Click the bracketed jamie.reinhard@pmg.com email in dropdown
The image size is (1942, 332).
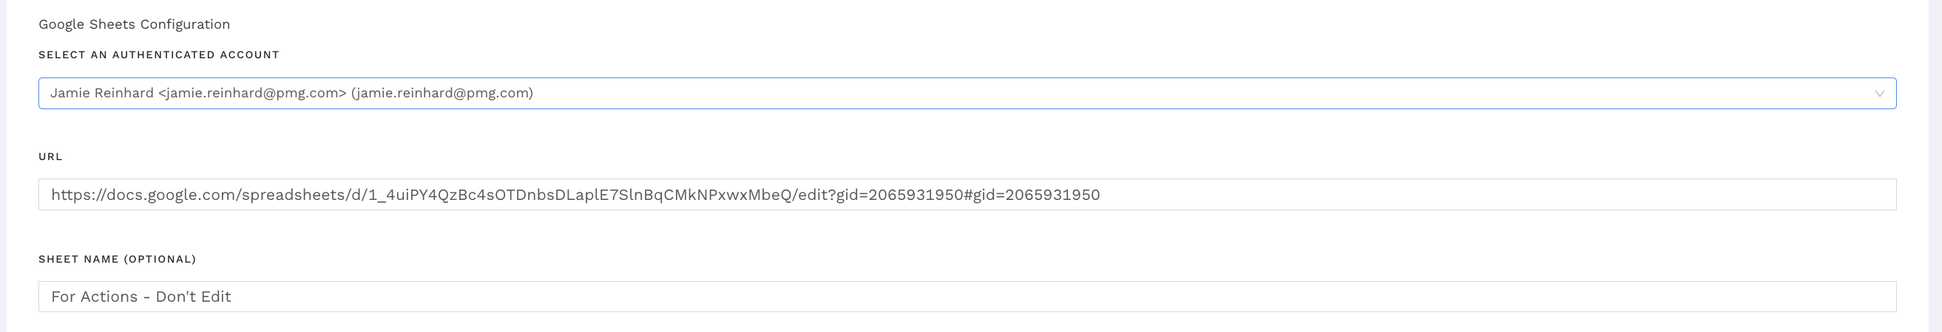pyautogui.click(x=253, y=94)
